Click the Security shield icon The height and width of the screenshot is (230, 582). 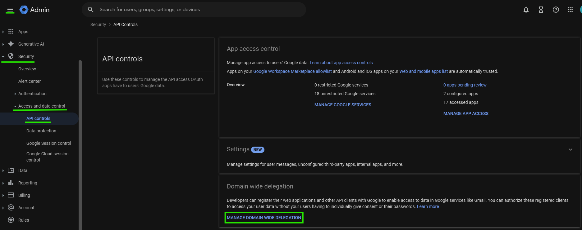click(x=11, y=56)
